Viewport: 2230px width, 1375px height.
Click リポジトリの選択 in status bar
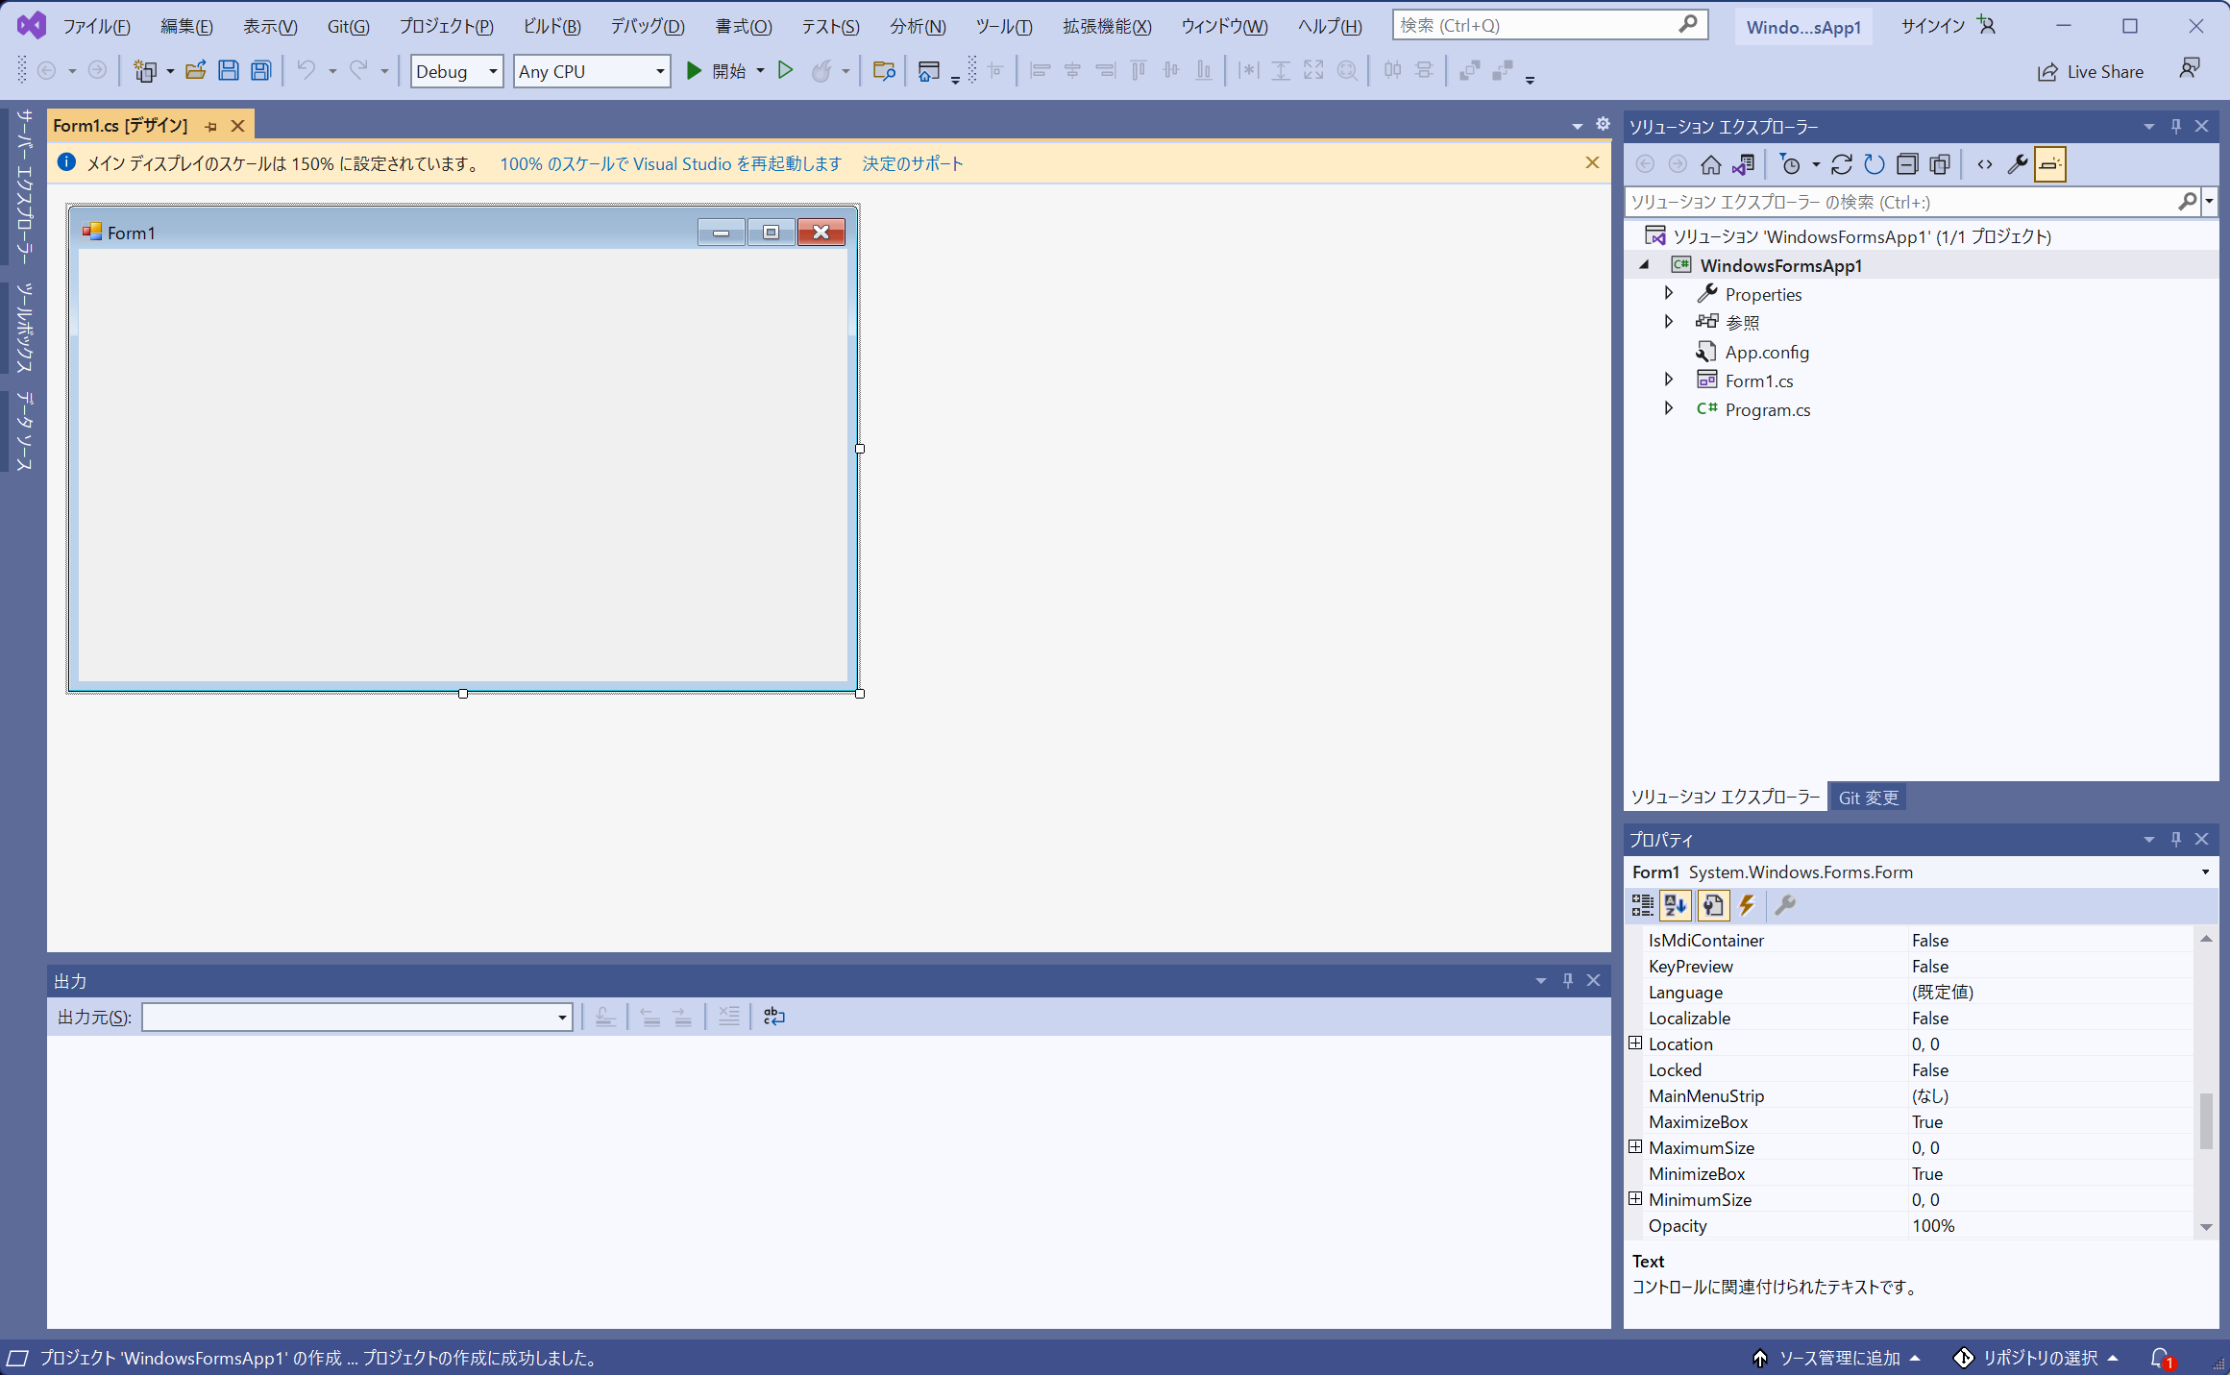2036,1358
